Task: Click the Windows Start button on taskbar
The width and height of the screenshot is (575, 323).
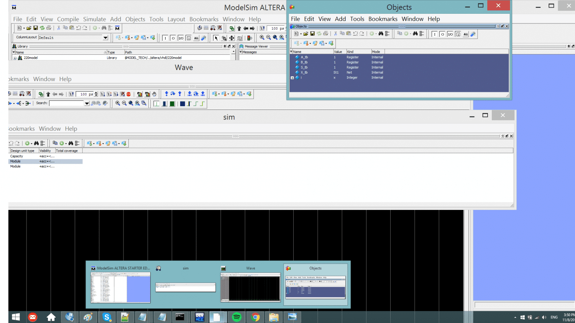Action: [x=16, y=317]
